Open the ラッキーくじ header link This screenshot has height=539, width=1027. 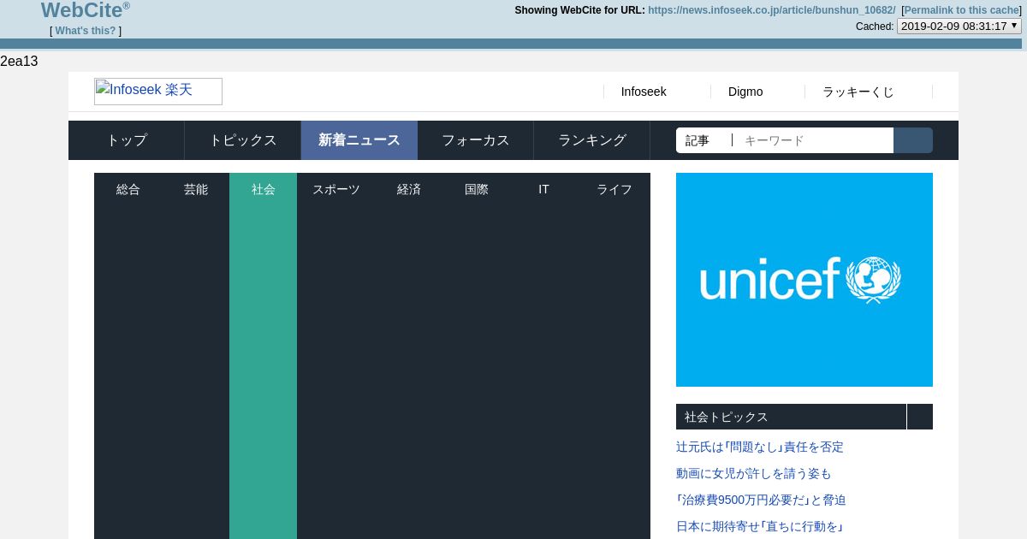coord(858,92)
